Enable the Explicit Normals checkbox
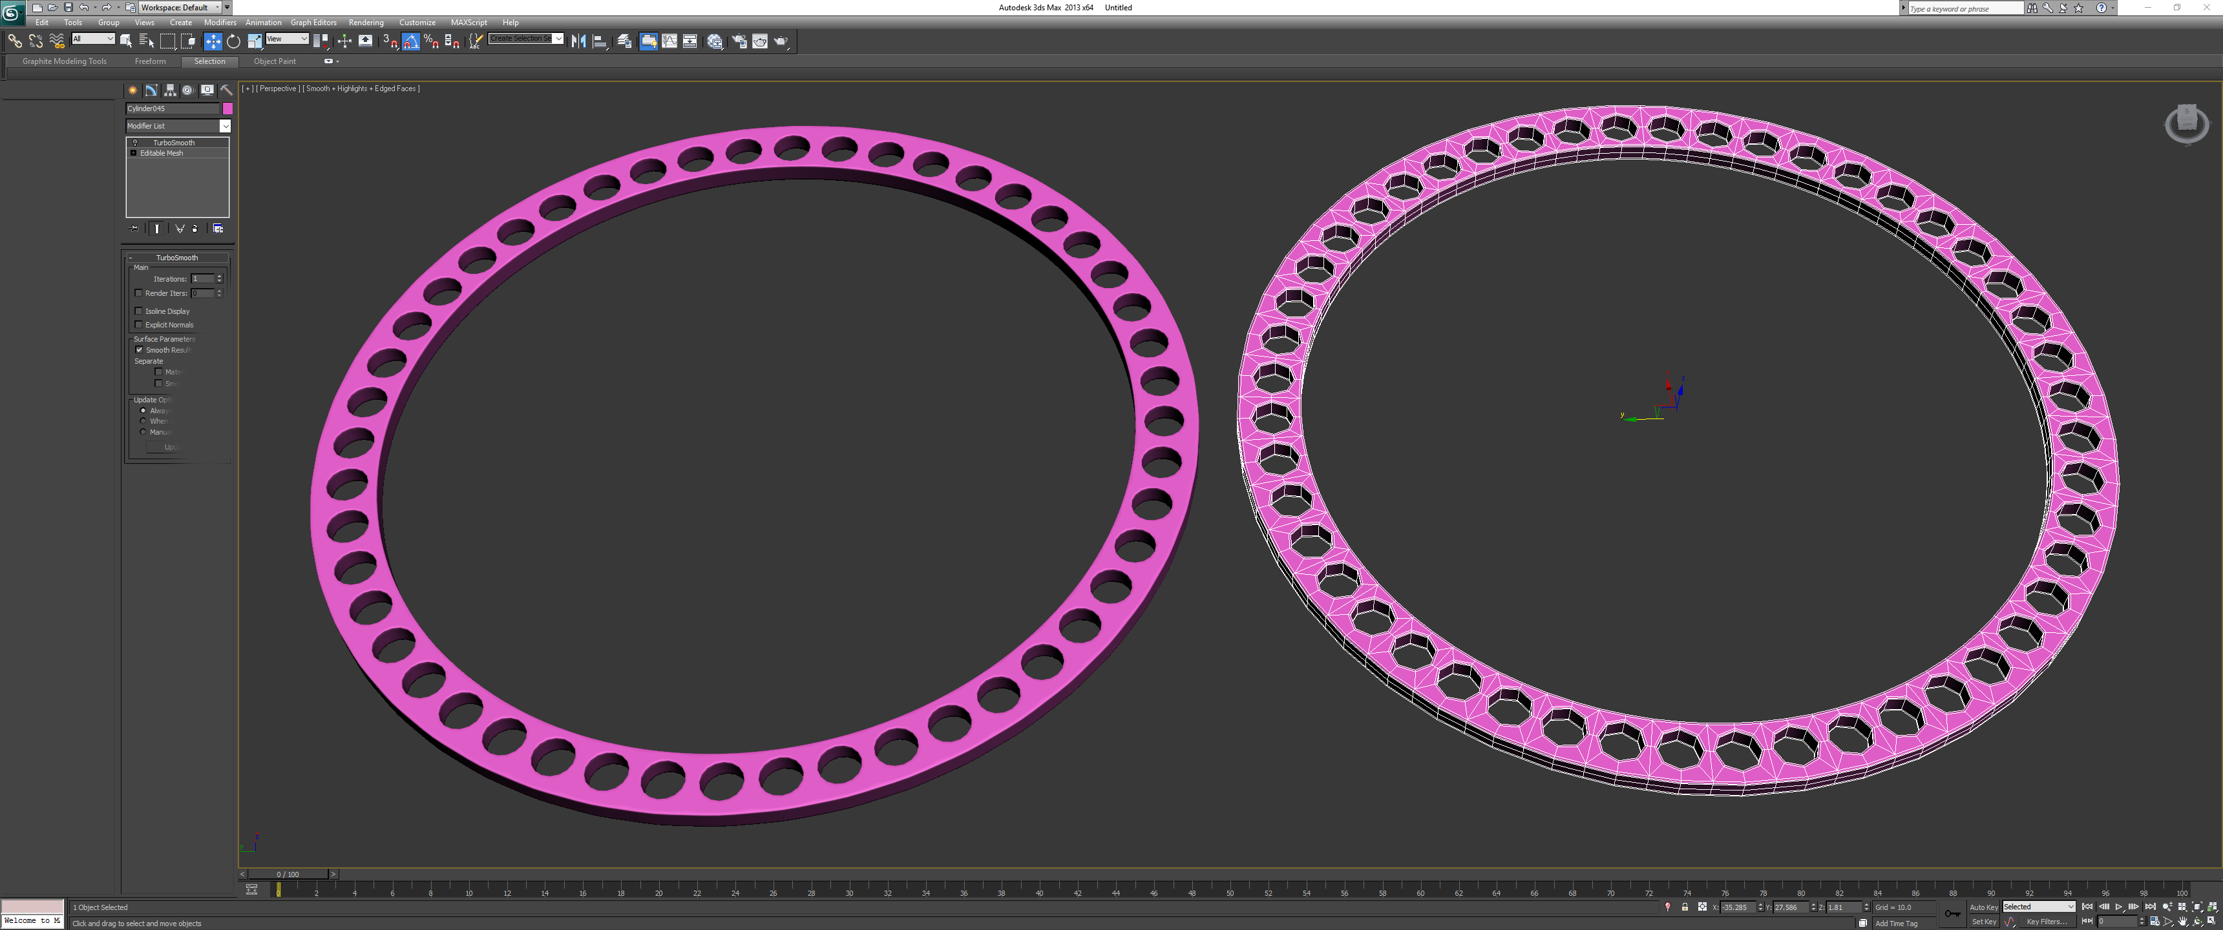 [x=139, y=325]
